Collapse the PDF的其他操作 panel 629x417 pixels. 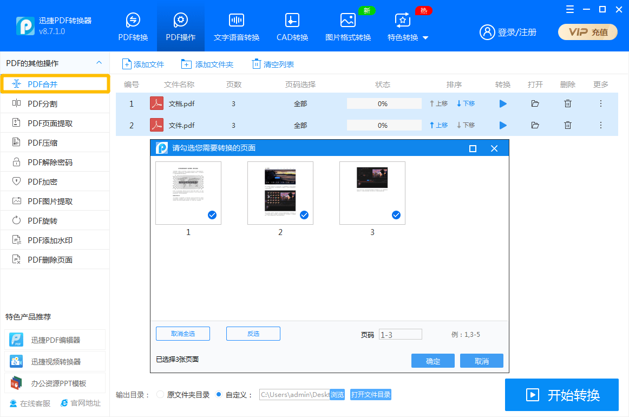click(100, 62)
